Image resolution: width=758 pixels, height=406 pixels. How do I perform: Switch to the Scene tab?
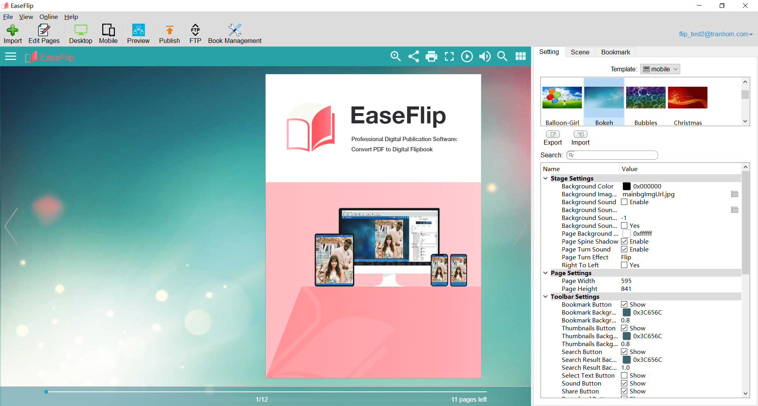[x=580, y=52]
